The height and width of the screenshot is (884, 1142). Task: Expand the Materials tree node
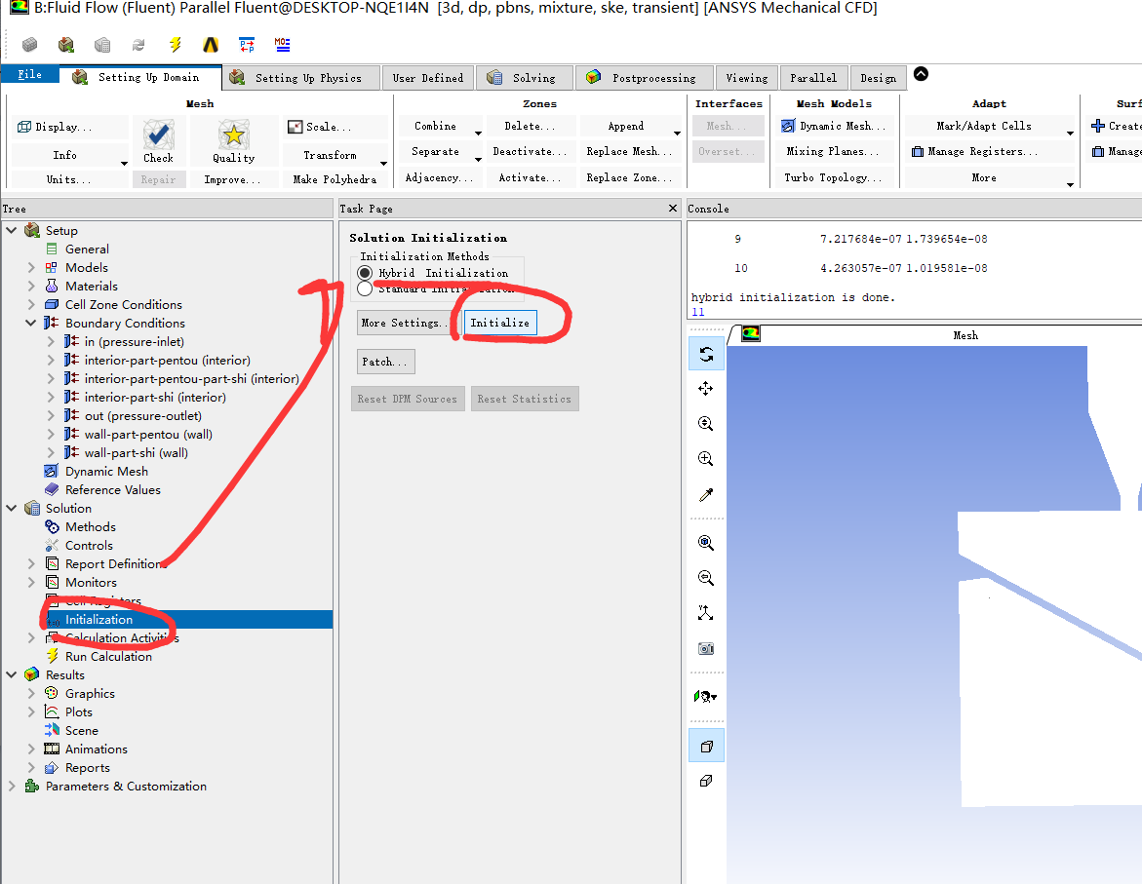pyautogui.click(x=31, y=287)
